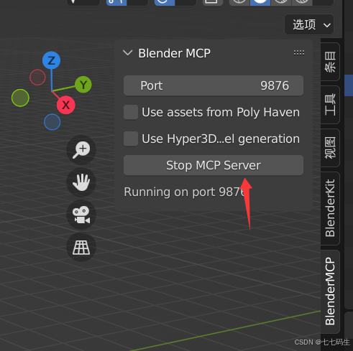Enable Use Hyper3D model generation checkbox
353x351 pixels.
tap(131, 139)
